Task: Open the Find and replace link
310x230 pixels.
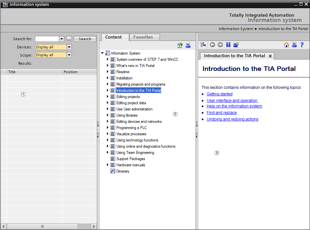Action: (x=222, y=113)
